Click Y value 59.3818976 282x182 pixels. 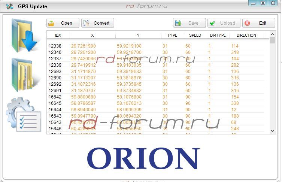coord(129,78)
